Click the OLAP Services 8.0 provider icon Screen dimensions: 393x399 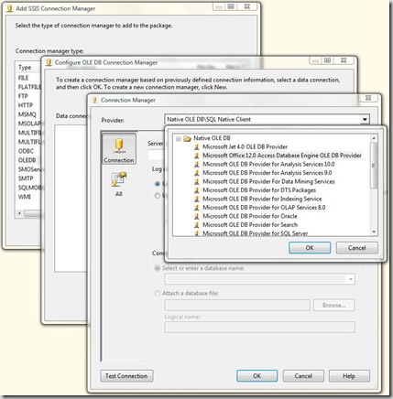point(197,208)
